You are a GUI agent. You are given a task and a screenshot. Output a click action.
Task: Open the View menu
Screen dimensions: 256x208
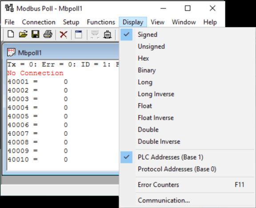point(157,22)
